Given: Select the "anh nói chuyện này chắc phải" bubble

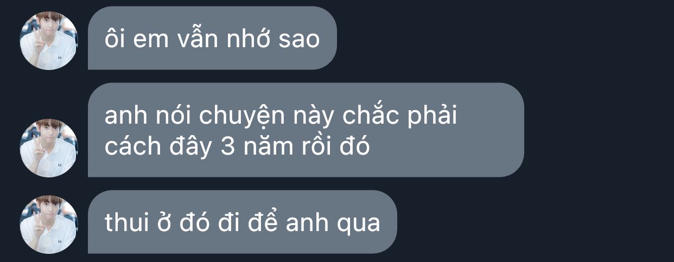Looking at the screenshot, I should 306,130.
